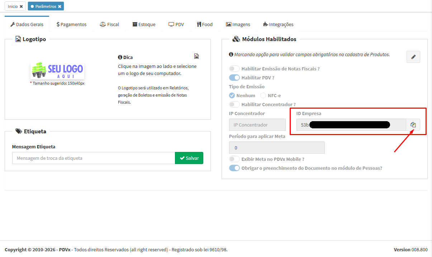Select the NFC-e emission type

[263, 95]
